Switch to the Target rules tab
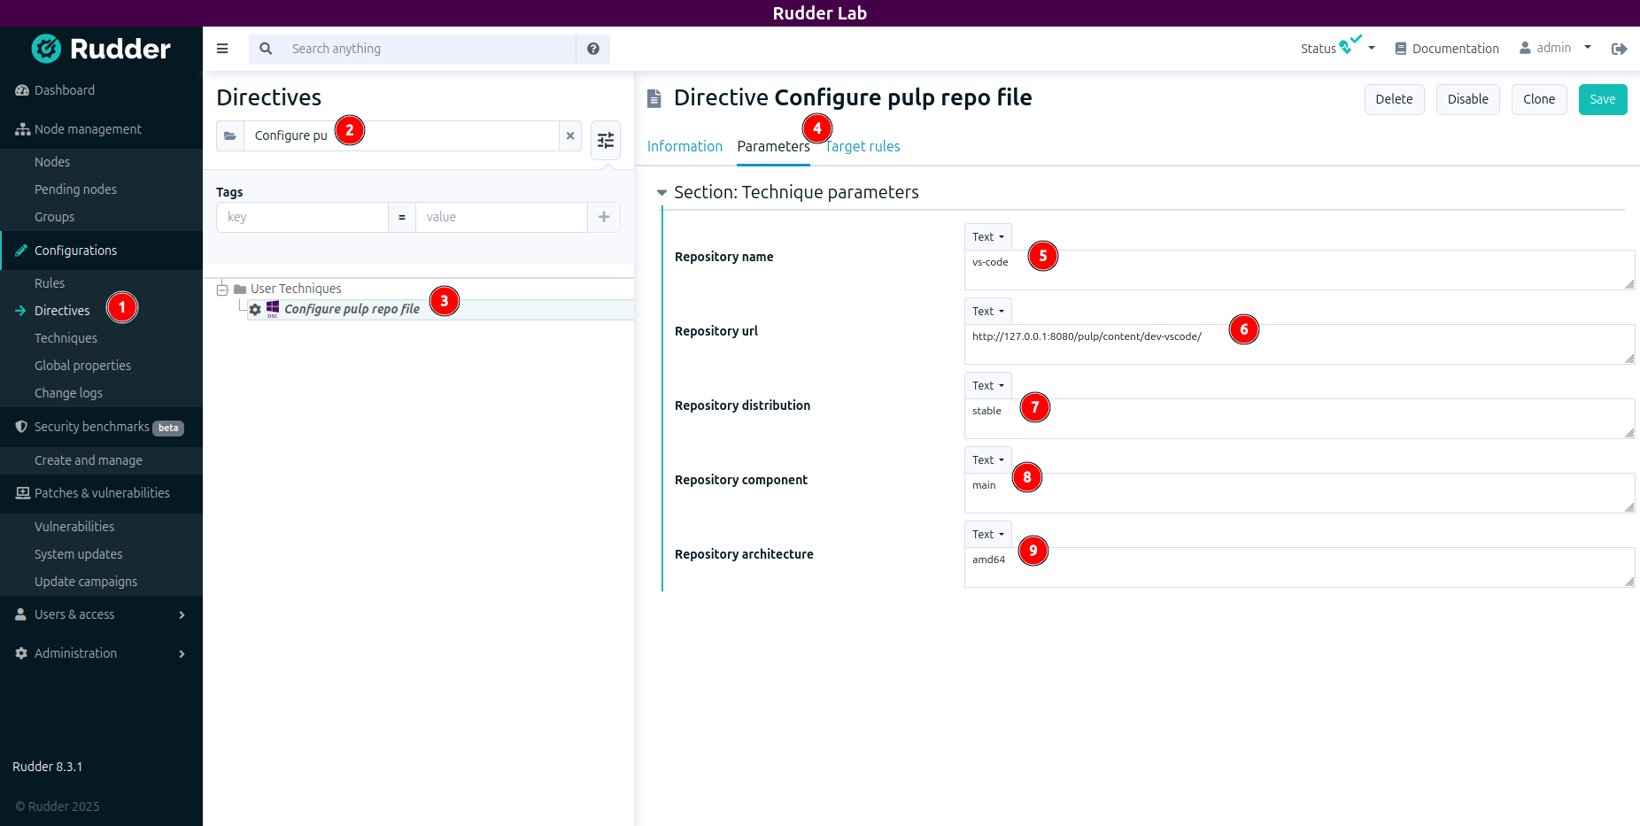This screenshot has width=1640, height=826. point(863,146)
